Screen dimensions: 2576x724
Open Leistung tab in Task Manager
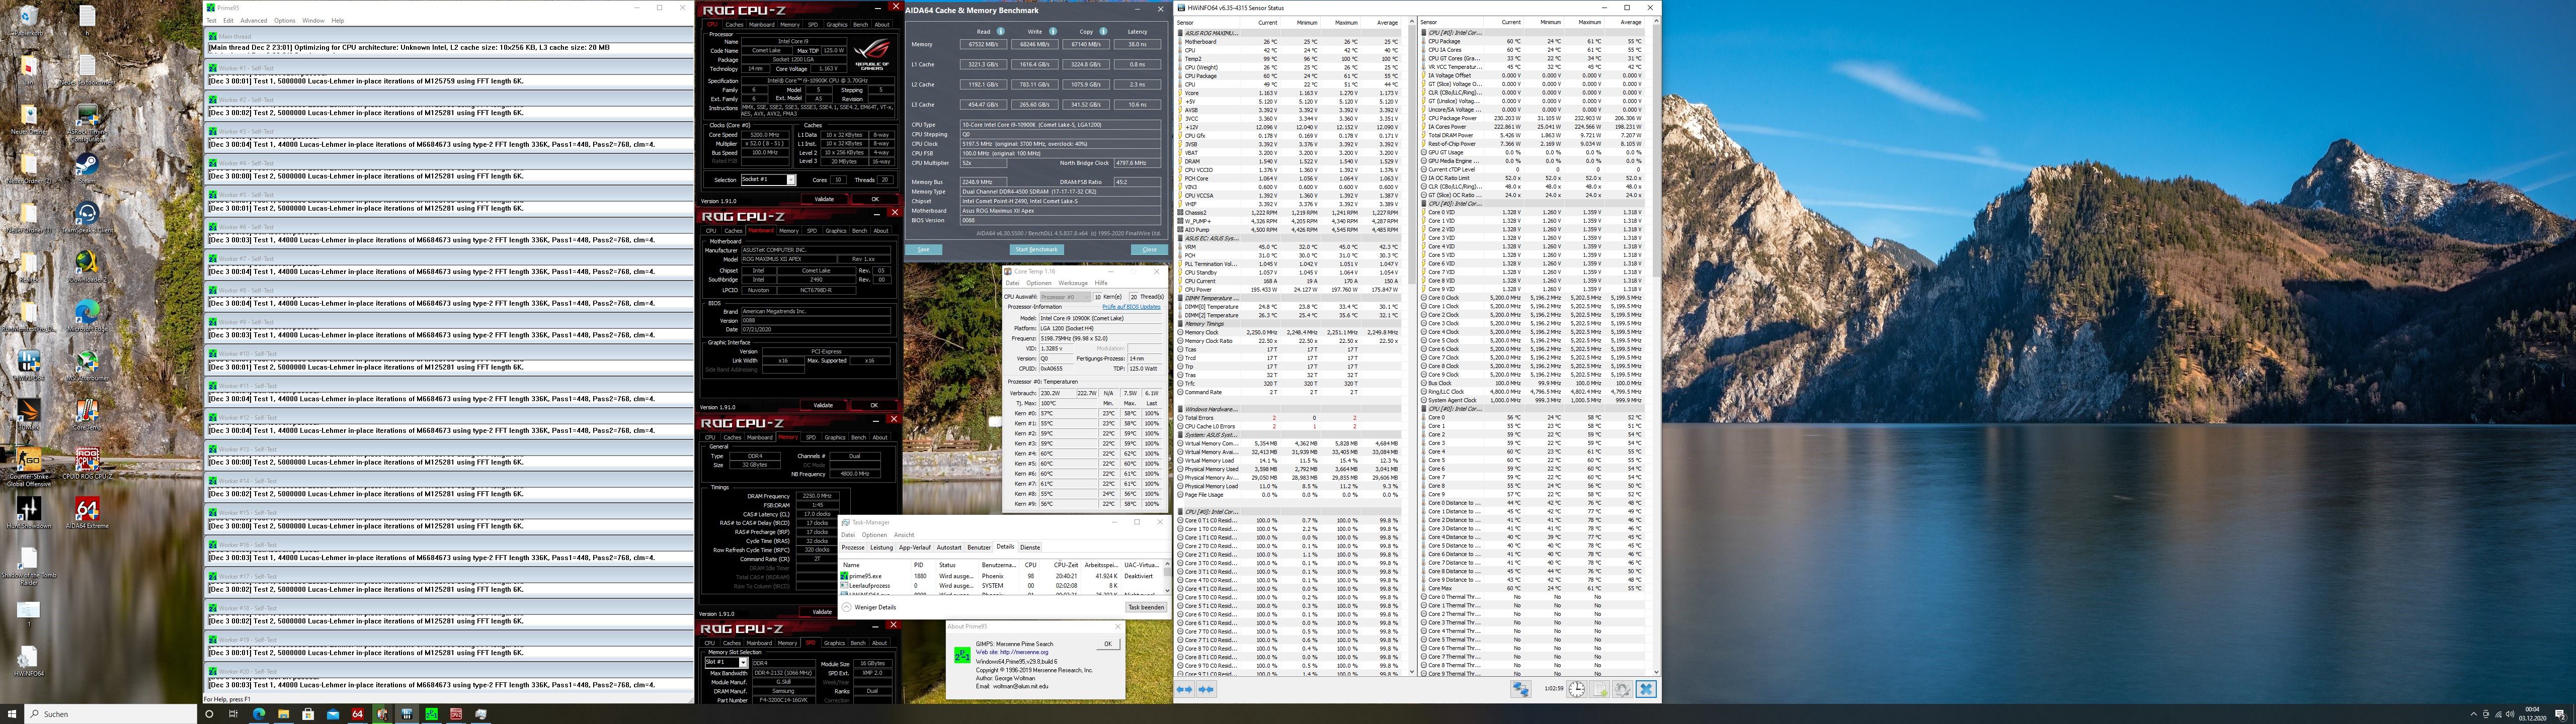[881, 547]
